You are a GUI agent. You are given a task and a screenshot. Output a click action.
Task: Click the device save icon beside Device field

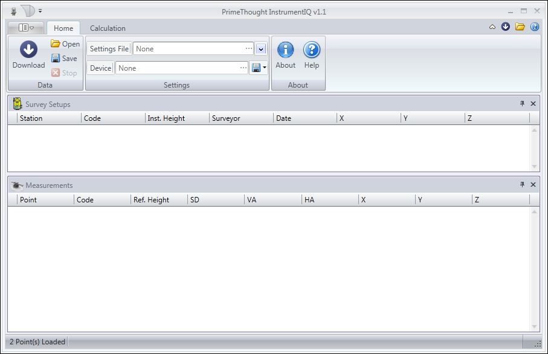pos(257,68)
